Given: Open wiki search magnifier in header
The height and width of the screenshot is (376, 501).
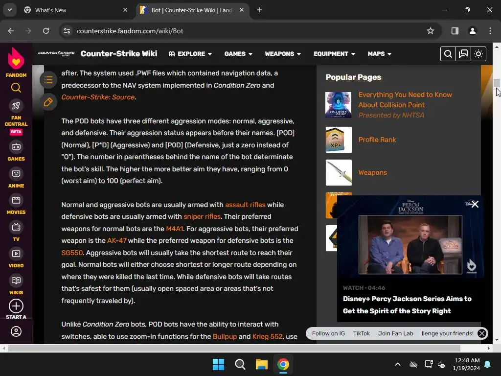Looking at the screenshot, I should click(448, 54).
